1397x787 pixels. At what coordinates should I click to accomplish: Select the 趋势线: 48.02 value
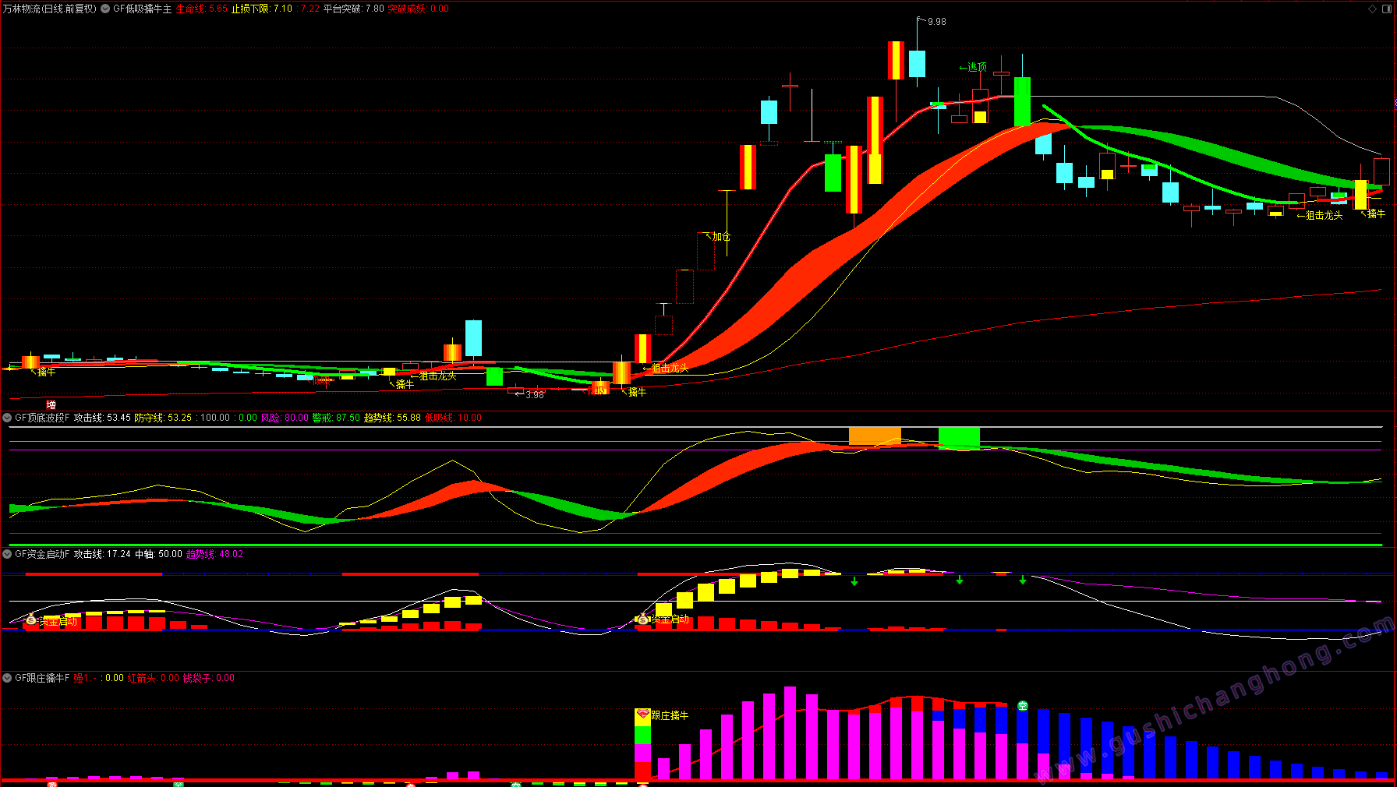(x=214, y=554)
